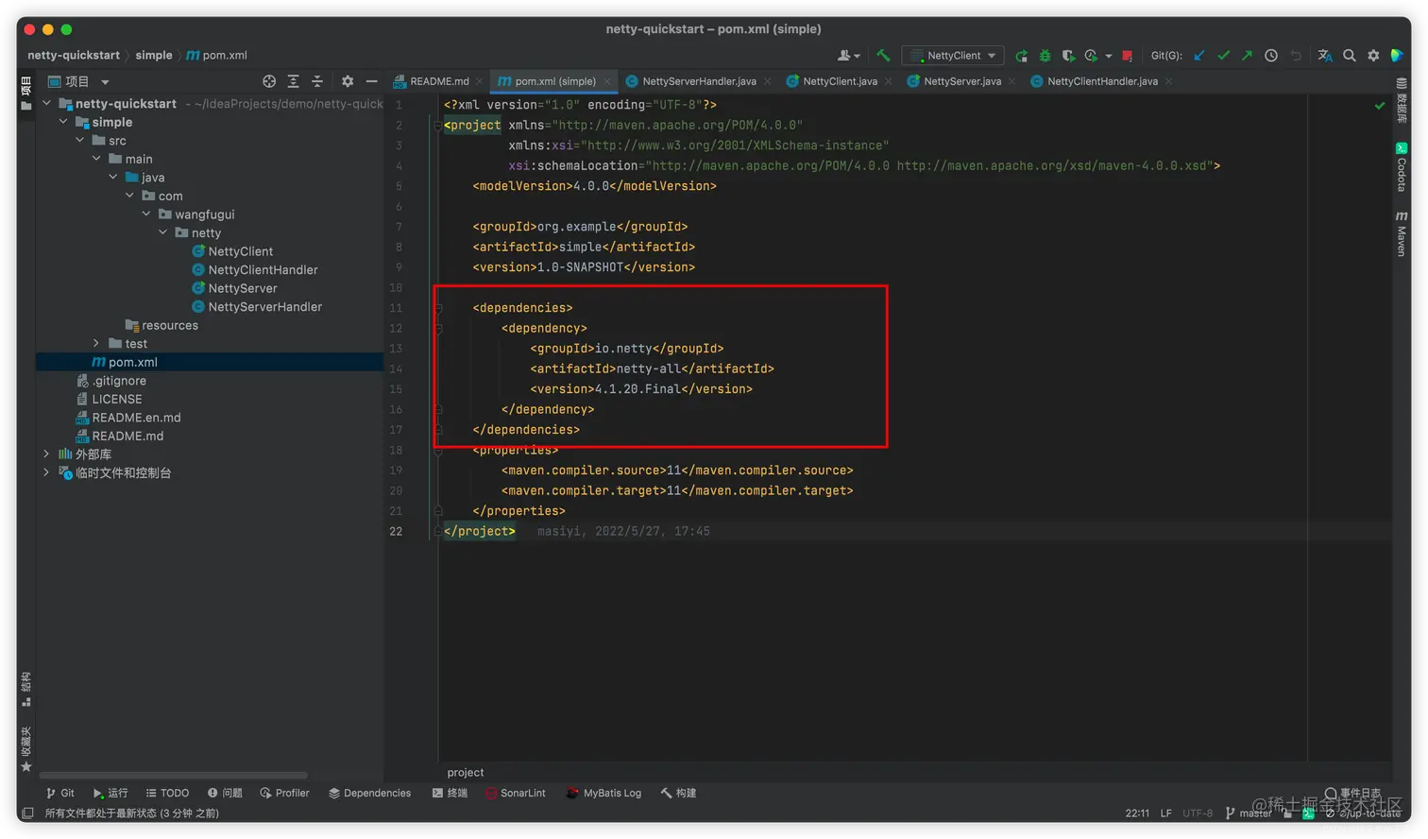Stop the running process with red square
Image resolution: width=1428 pixels, height=839 pixels.
pyautogui.click(x=1127, y=56)
